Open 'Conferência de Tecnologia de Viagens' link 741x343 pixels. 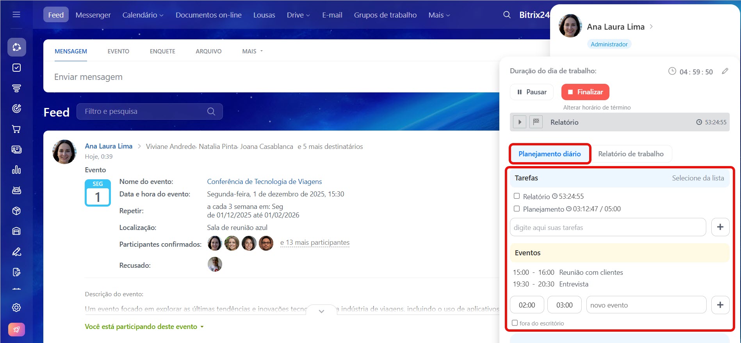click(264, 182)
